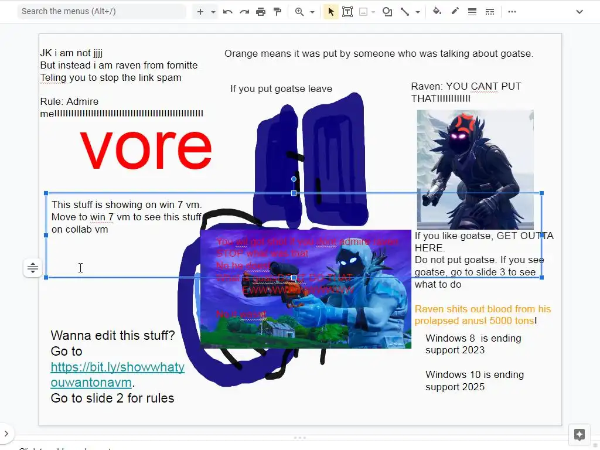Click the text 'Raven: YOU CANT PUT THAT'
The image size is (600, 450).
(x=466, y=92)
